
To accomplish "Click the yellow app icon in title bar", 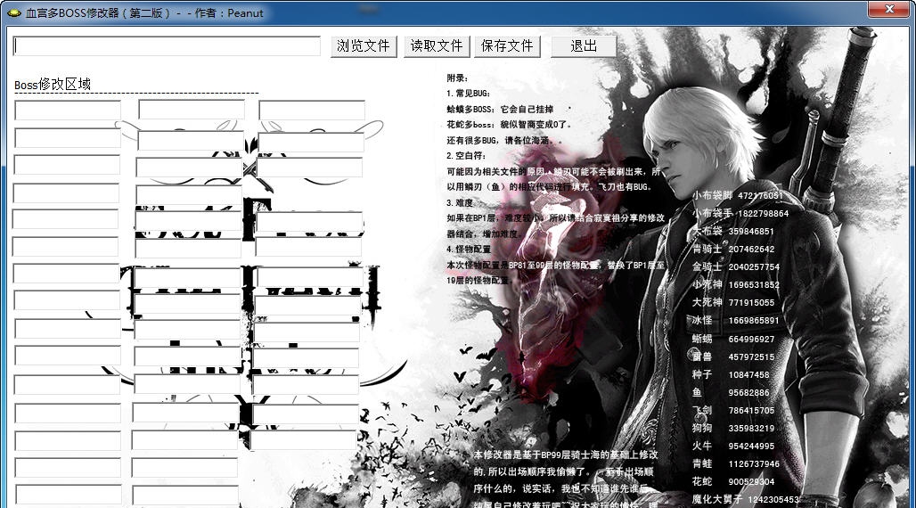I will [14, 12].
